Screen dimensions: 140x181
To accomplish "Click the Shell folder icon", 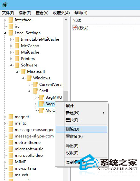I will 35,91.
